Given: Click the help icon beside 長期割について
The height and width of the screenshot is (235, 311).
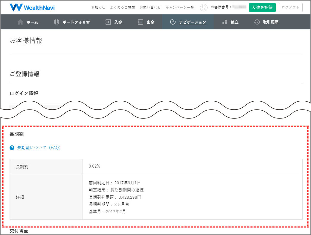Looking at the screenshot, I should (12, 147).
